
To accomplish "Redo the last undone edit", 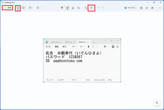I will [x=103, y=8].
